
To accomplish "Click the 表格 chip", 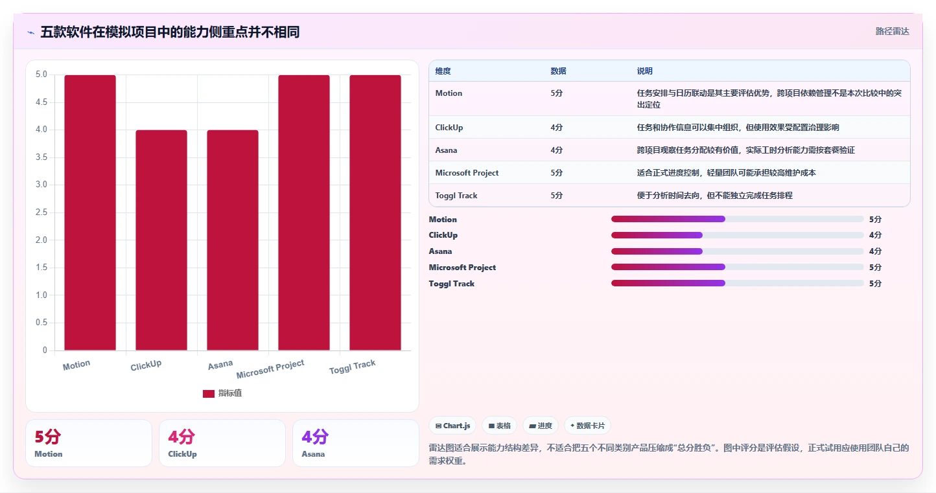I will pos(500,426).
